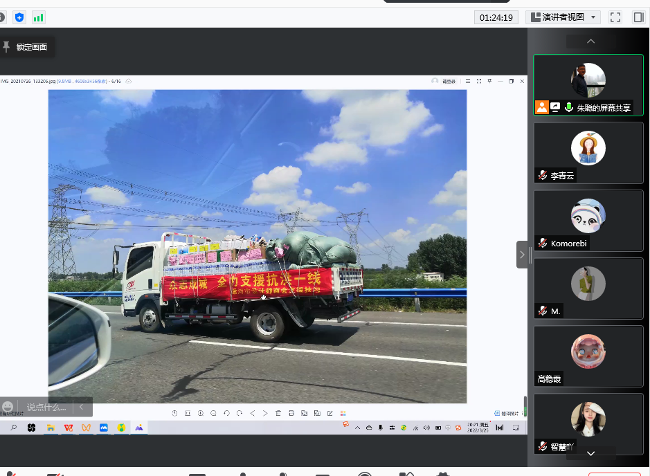
Task: Open the search icon on shared taskbar
Action: tap(14, 428)
